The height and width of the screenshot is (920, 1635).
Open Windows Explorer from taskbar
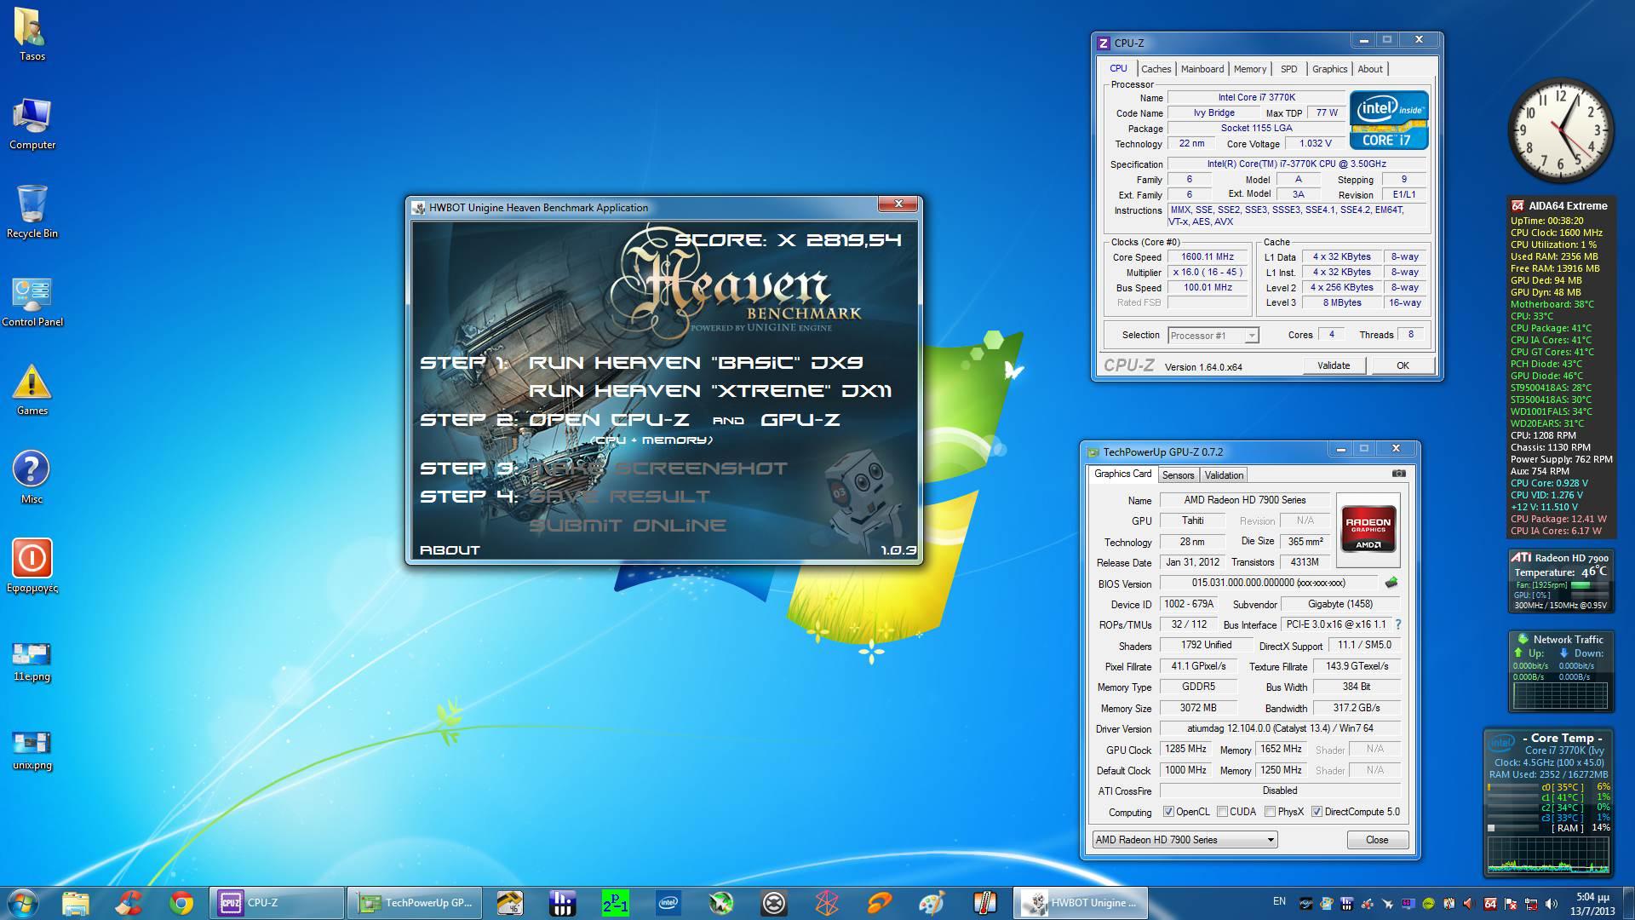(x=76, y=902)
